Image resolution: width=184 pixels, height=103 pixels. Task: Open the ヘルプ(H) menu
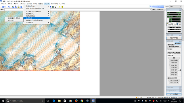[x=62, y=4]
